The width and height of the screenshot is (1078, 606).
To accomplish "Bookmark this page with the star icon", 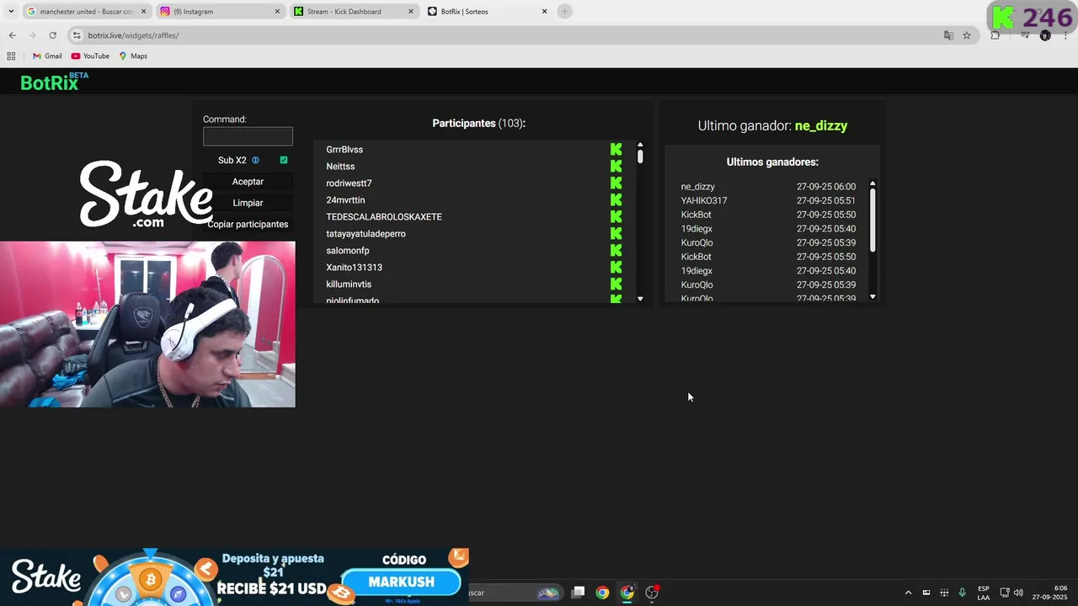I will [x=967, y=35].
